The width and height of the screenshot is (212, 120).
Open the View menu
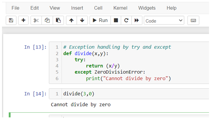[x=54, y=8]
